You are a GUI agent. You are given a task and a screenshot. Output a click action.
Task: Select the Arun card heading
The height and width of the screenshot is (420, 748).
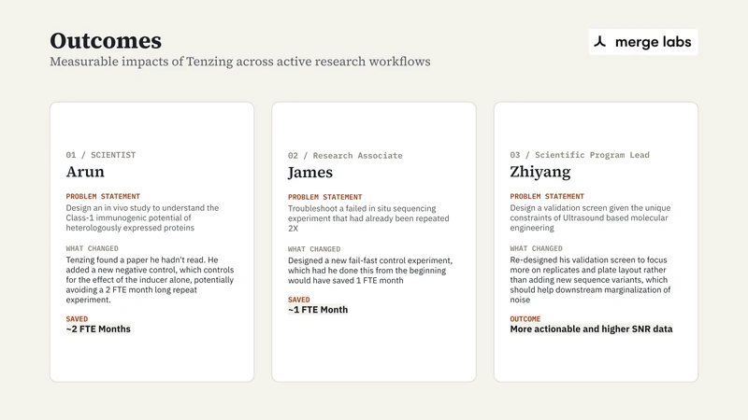(85, 172)
